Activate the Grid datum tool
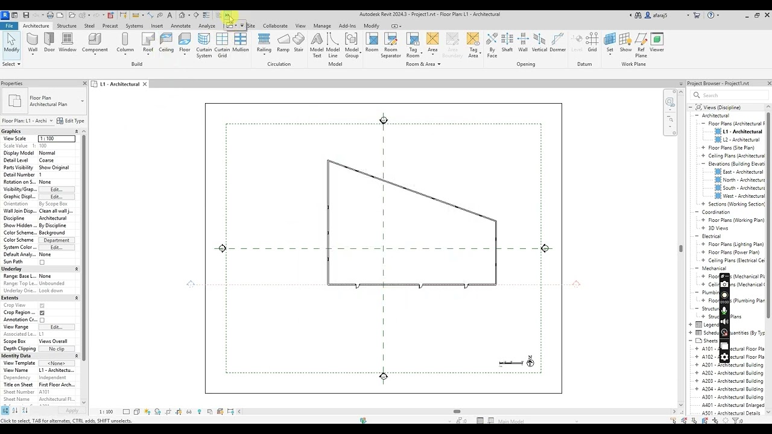 point(592,43)
